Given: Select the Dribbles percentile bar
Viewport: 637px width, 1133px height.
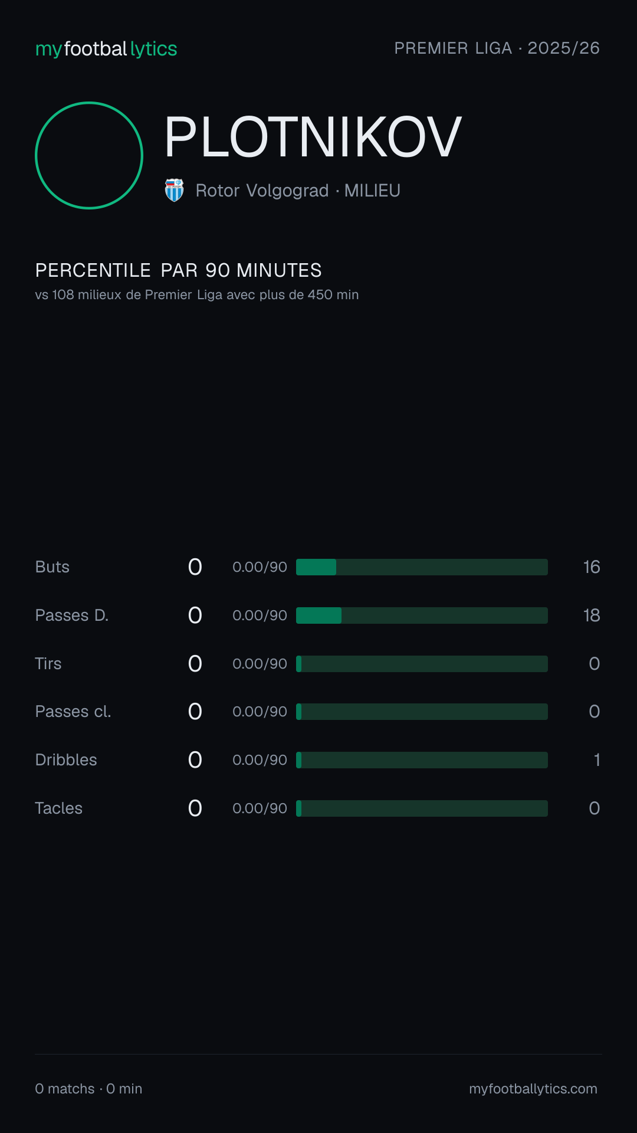Looking at the screenshot, I should click(422, 760).
